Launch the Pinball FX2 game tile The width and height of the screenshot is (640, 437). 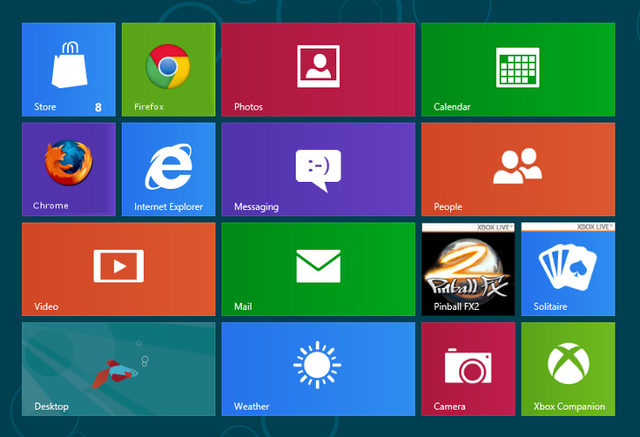click(x=468, y=269)
